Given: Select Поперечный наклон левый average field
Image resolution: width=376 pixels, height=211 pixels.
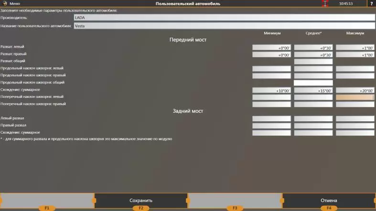Looking at the screenshot, I should (x=313, y=97).
